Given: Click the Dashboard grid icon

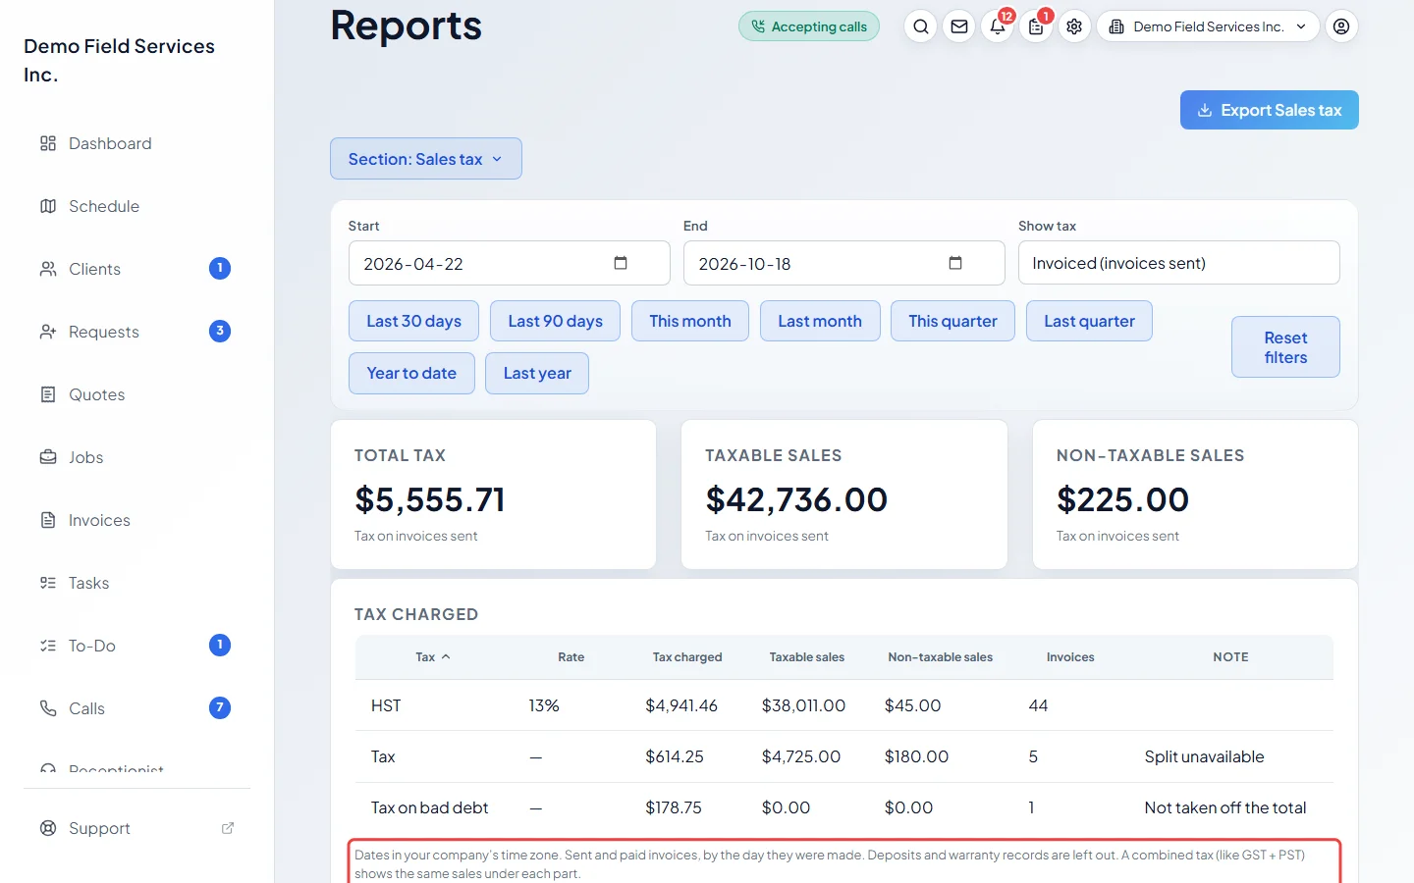Looking at the screenshot, I should 48,143.
